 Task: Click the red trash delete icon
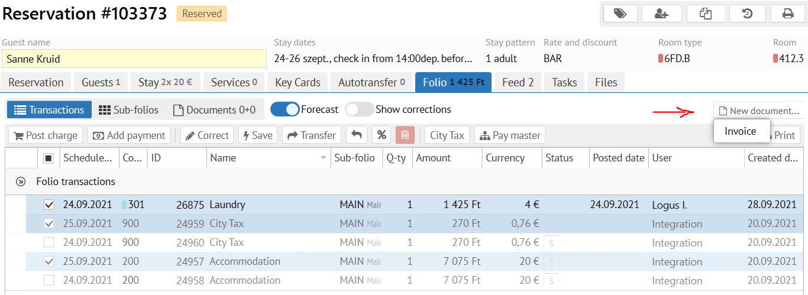(405, 135)
